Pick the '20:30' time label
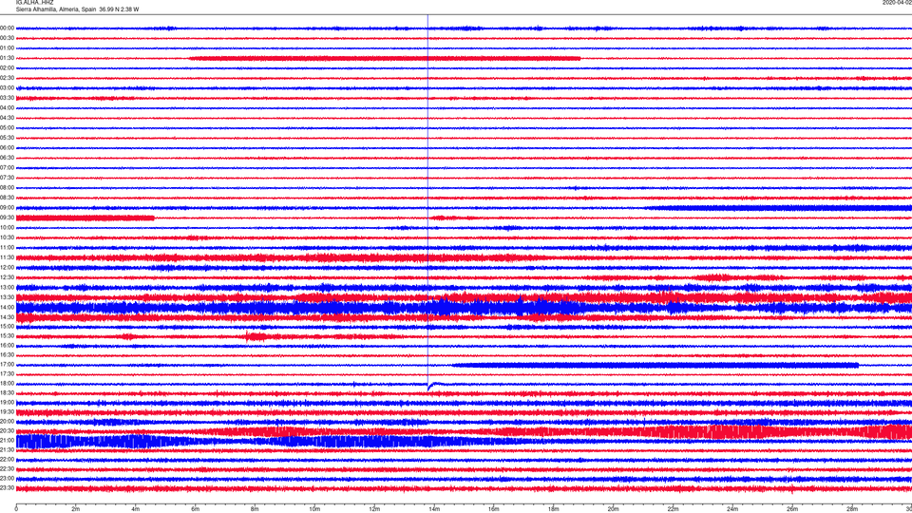912x513 pixels. (x=7, y=431)
